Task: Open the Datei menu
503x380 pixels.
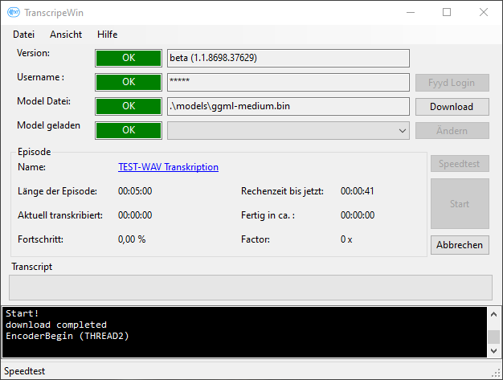Action: click(x=23, y=35)
